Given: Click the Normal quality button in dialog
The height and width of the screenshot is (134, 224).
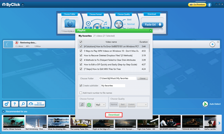Looking at the screenshot, I should 114,105.
